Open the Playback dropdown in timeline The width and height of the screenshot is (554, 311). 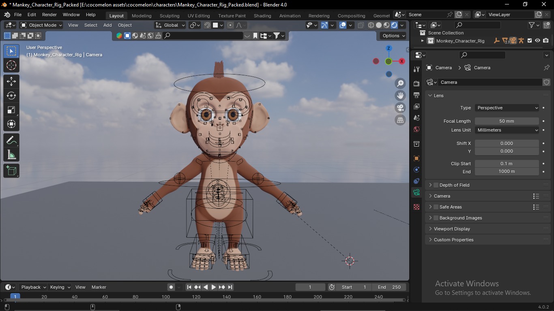tap(33, 287)
